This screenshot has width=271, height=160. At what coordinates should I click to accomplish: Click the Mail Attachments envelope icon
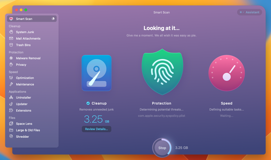pyautogui.click(x=11, y=38)
